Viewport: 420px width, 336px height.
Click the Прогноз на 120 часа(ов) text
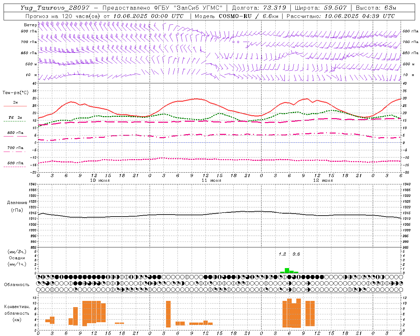point(63,16)
